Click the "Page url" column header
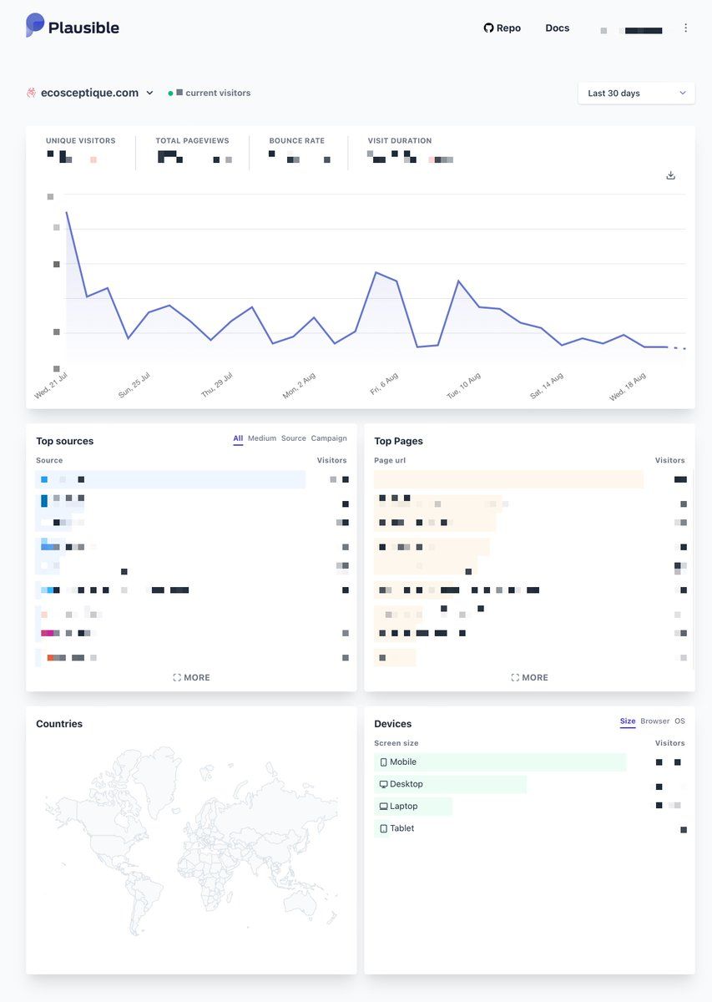Viewport: 712px width, 1002px height. [390, 460]
